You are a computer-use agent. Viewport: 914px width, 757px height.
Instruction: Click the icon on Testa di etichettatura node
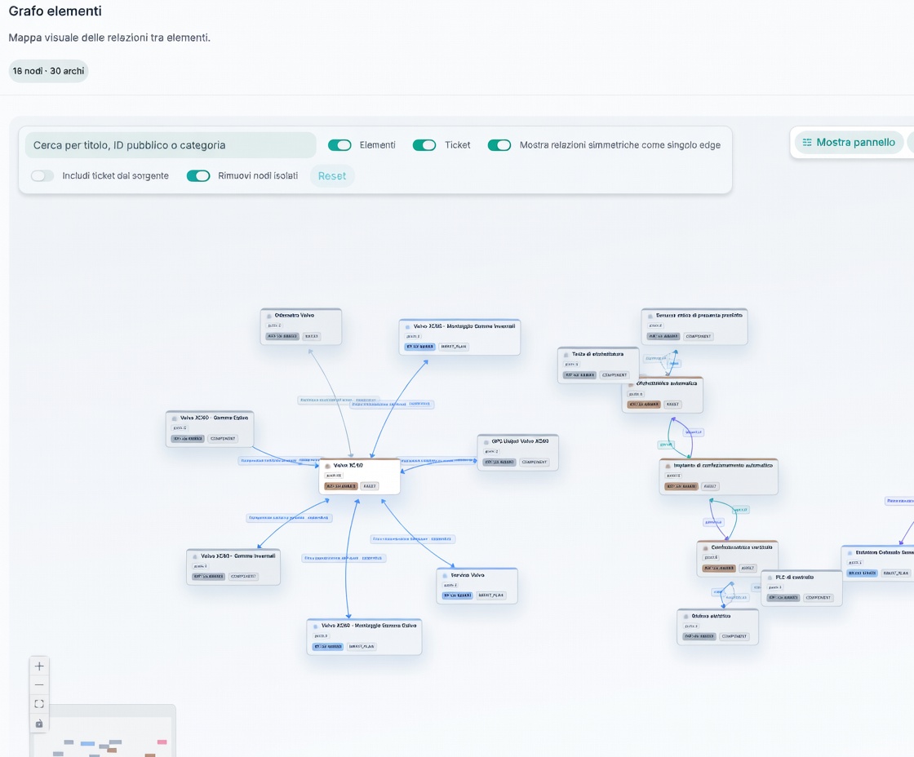(566, 354)
